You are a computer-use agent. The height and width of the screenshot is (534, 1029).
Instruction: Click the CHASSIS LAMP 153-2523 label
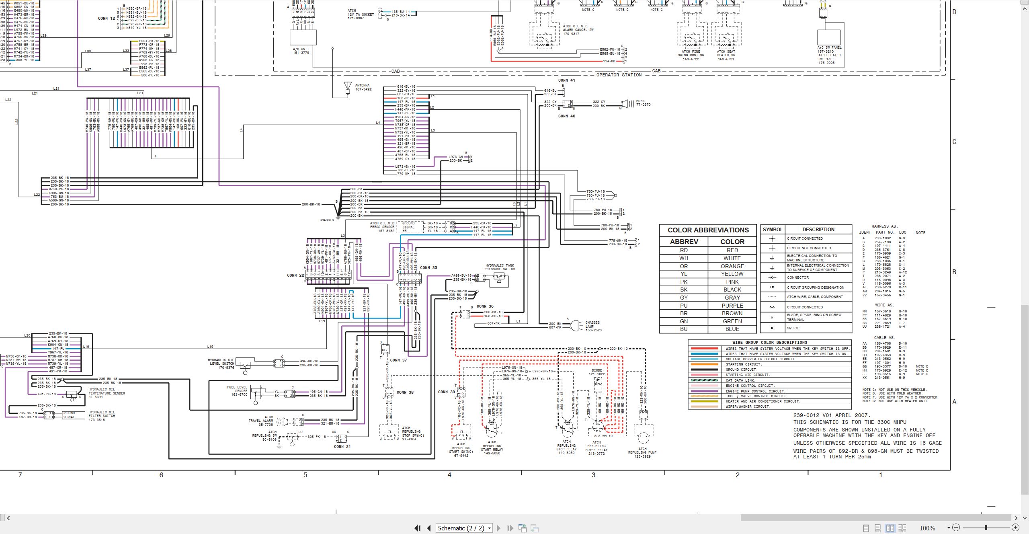[x=593, y=326]
